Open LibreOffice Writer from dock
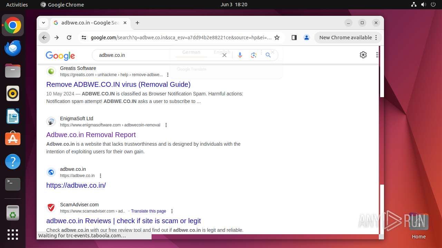This screenshot has height=248, width=442. 13,116
